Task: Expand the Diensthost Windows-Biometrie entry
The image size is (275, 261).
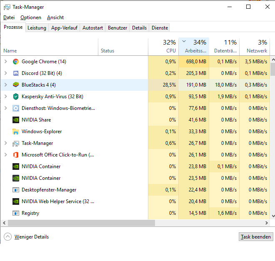Action: 5,108
